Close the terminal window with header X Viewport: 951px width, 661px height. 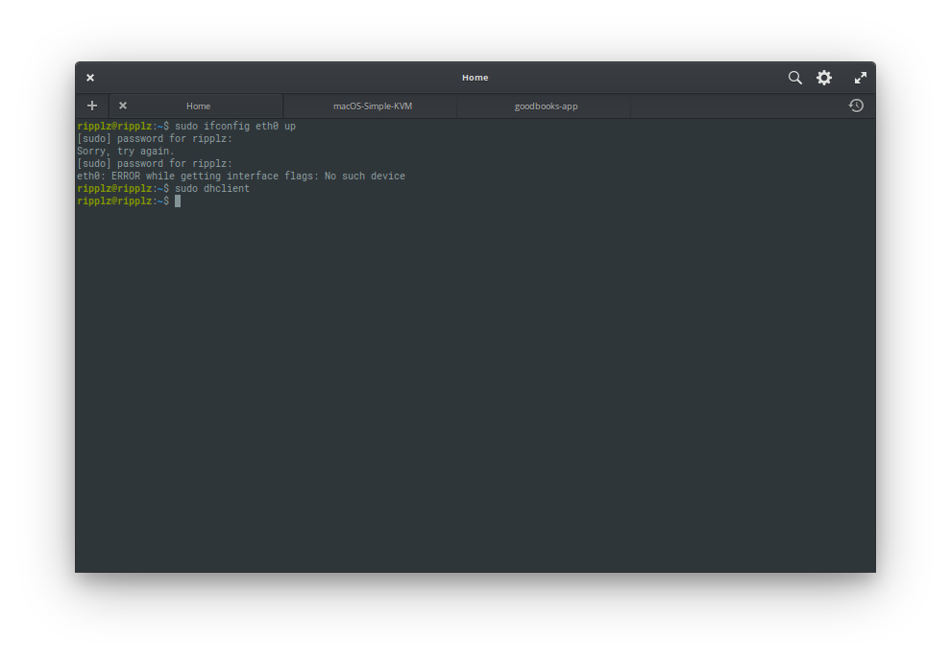(90, 78)
